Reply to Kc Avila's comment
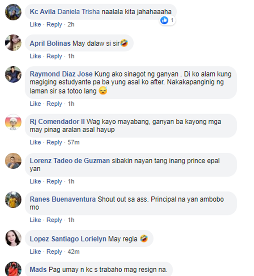The height and width of the screenshot is (276, 254). coord(54,24)
